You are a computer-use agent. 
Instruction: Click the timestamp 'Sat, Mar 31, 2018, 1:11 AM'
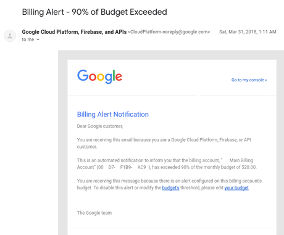pyautogui.click(x=248, y=32)
